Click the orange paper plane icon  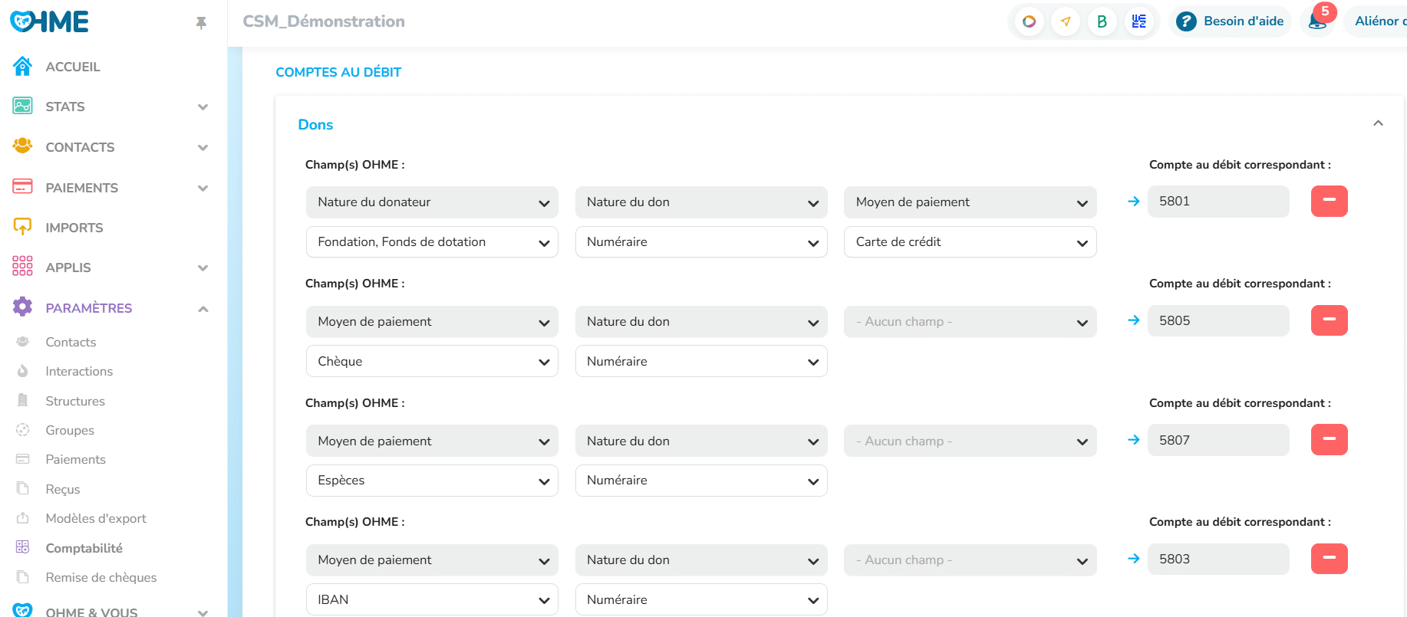(1066, 21)
